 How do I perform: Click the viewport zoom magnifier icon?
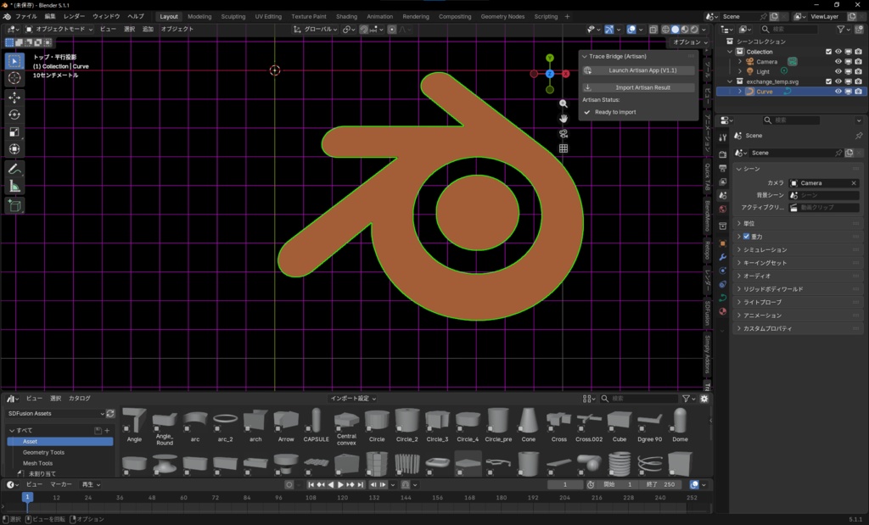[563, 102]
